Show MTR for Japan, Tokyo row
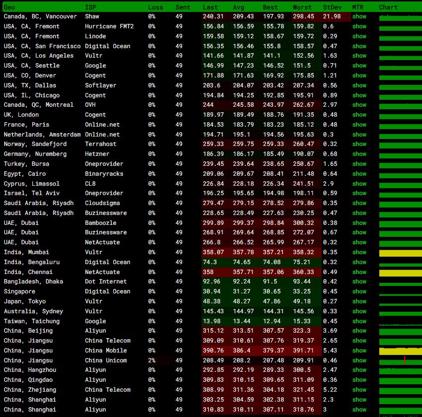This screenshot has width=422, height=417. tap(359, 302)
